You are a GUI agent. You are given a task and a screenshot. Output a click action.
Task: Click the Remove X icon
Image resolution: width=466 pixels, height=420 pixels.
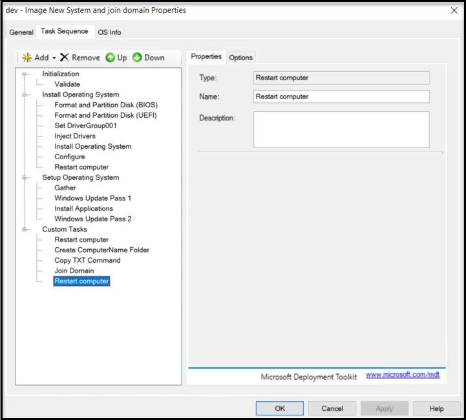pos(64,58)
